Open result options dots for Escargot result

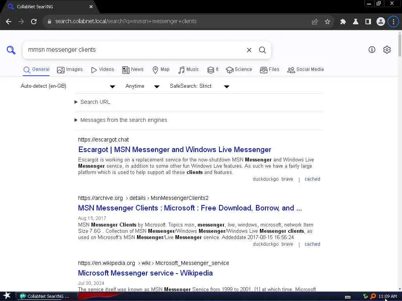299,180
